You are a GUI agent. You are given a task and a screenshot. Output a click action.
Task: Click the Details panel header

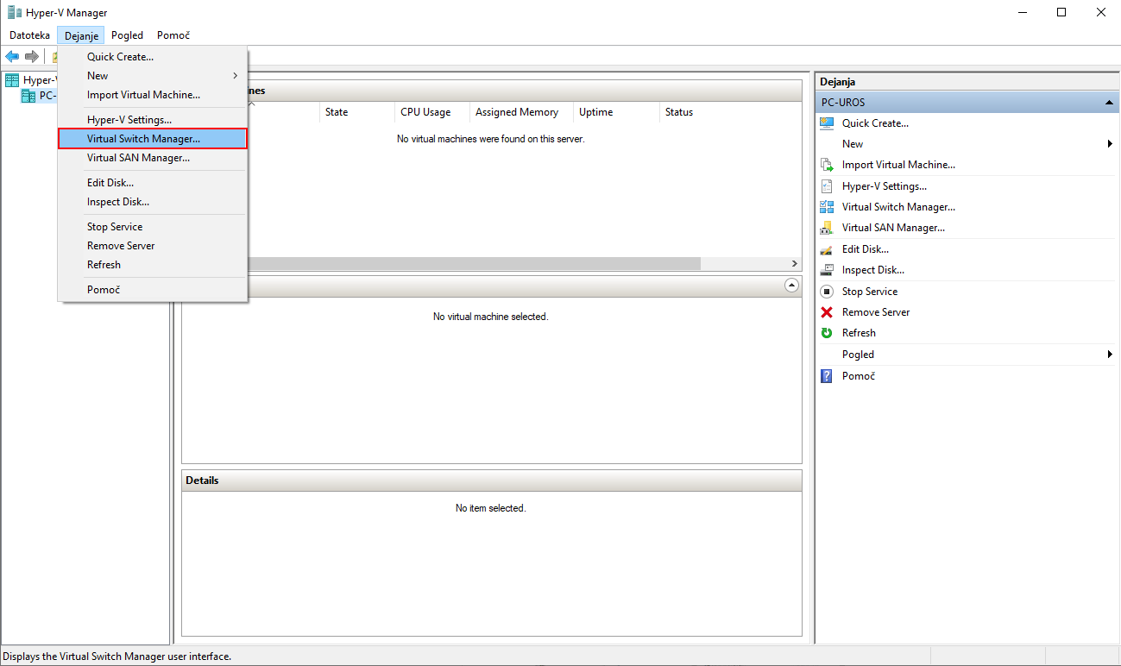tap(492, 481)
